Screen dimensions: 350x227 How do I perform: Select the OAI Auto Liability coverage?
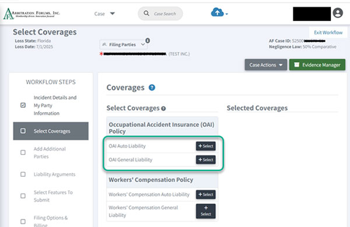pyautogui.click(x=205, y=146)
